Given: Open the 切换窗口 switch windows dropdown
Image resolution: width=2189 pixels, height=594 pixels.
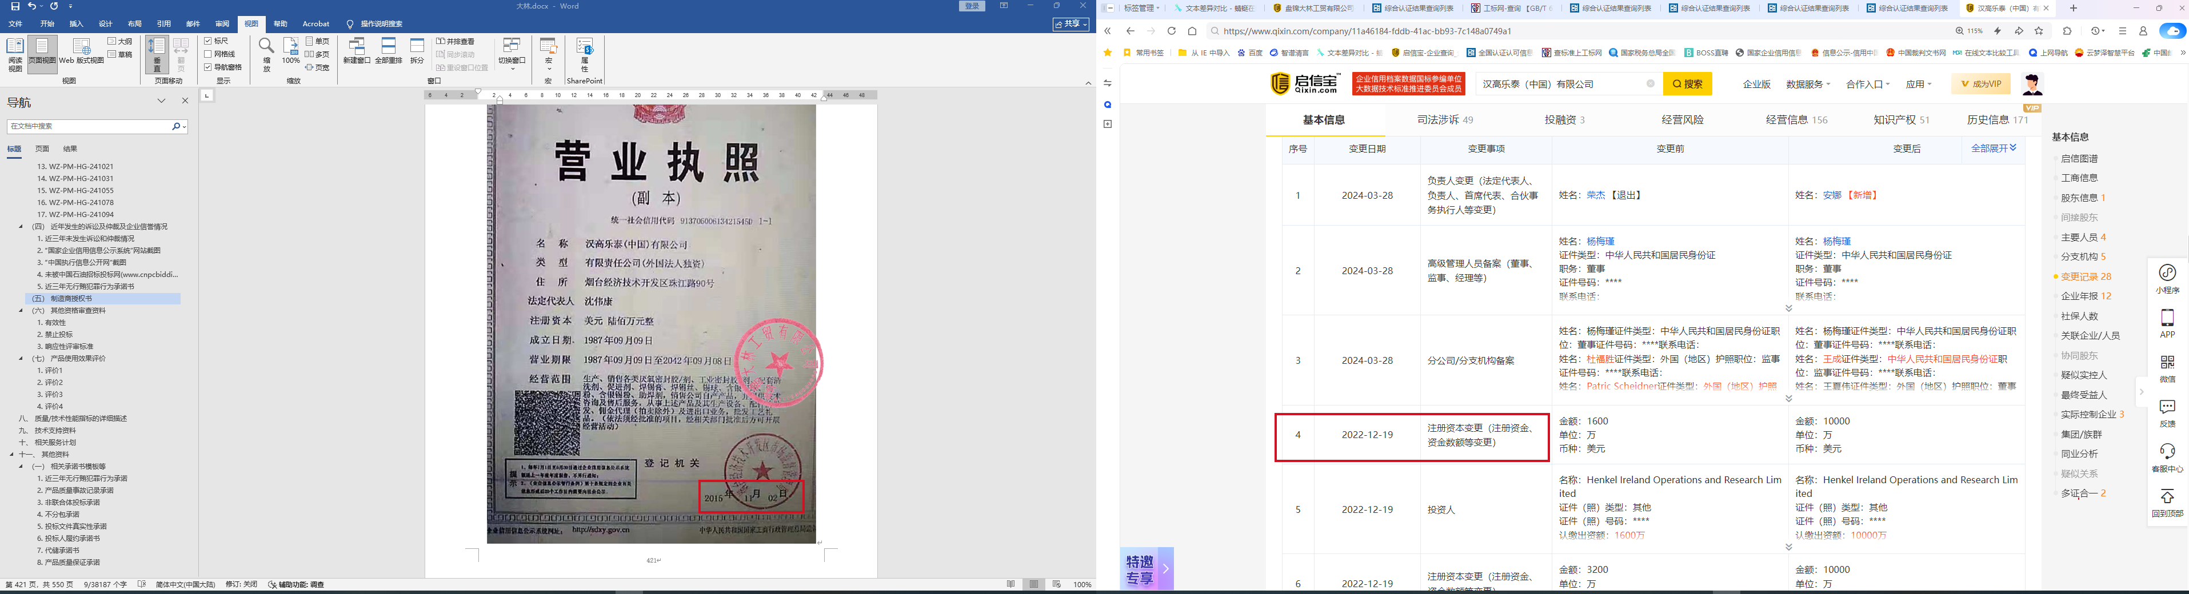Looking at the screenshot, I should (512, 54).
